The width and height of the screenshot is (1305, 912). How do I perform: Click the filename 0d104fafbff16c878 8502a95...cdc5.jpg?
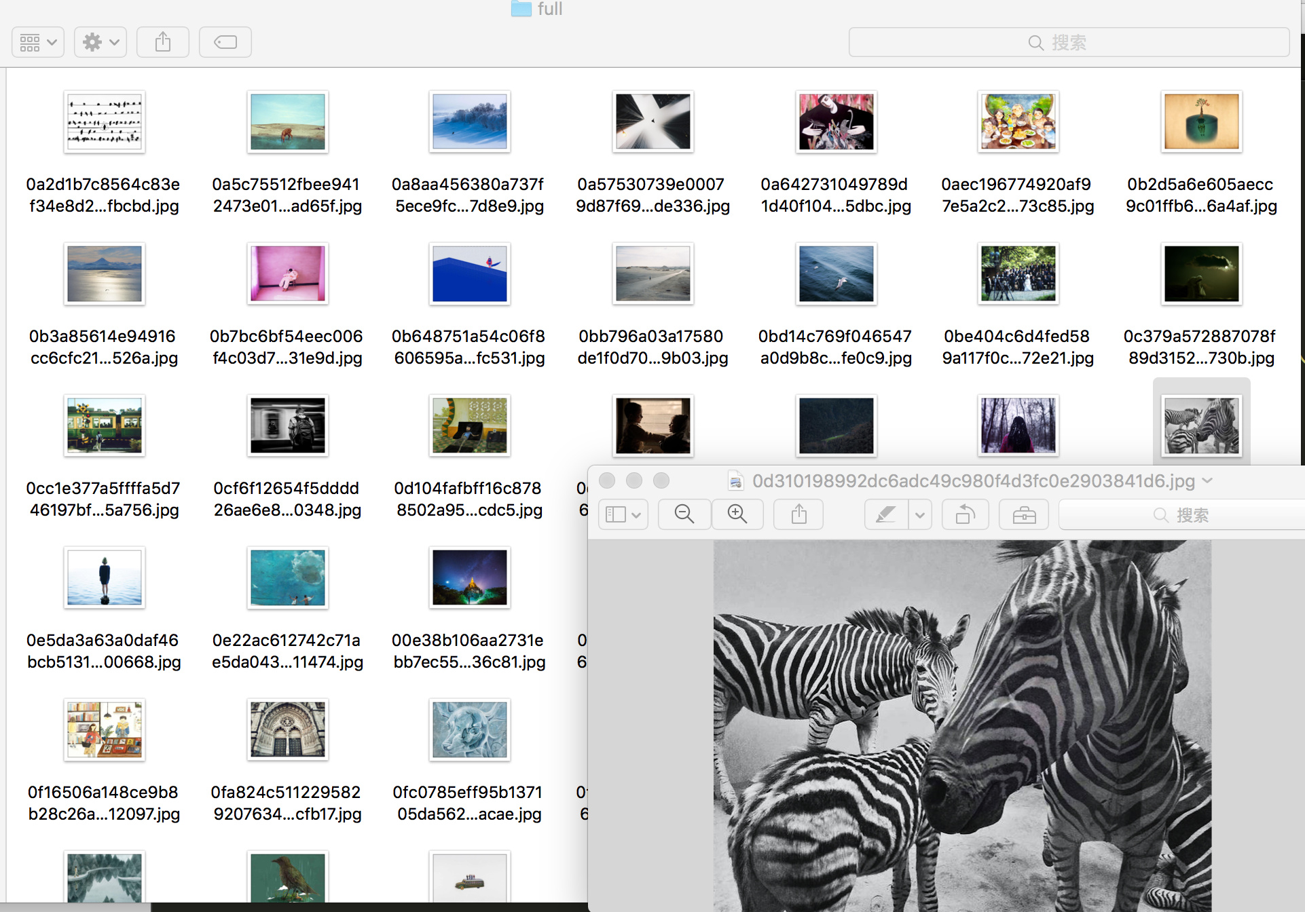(469, 499)
